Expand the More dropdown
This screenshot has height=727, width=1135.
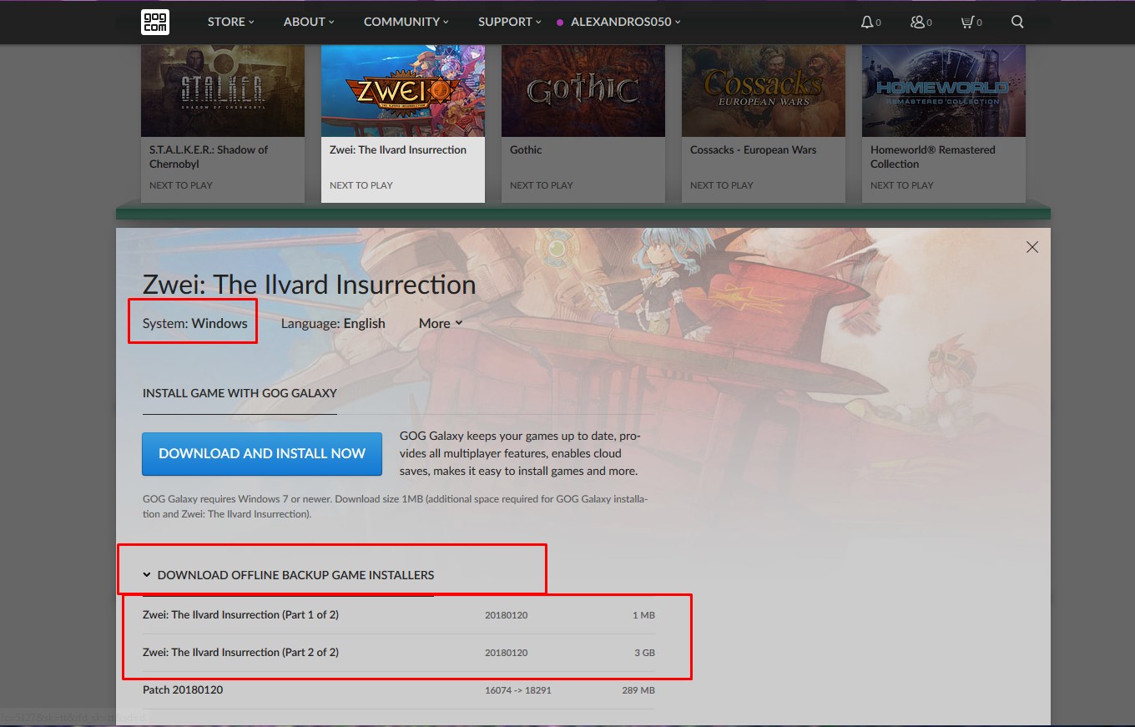441,323
